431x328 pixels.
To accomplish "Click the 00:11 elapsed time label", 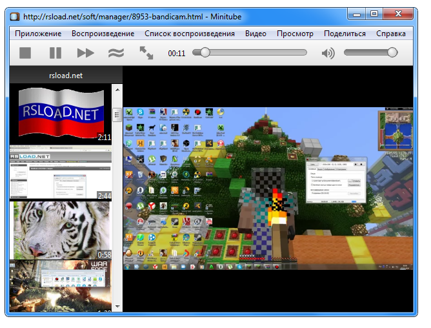I will (177, 53).
